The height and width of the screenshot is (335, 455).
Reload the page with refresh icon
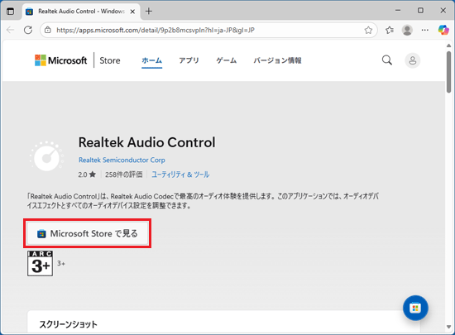click(x=28, y=30)
